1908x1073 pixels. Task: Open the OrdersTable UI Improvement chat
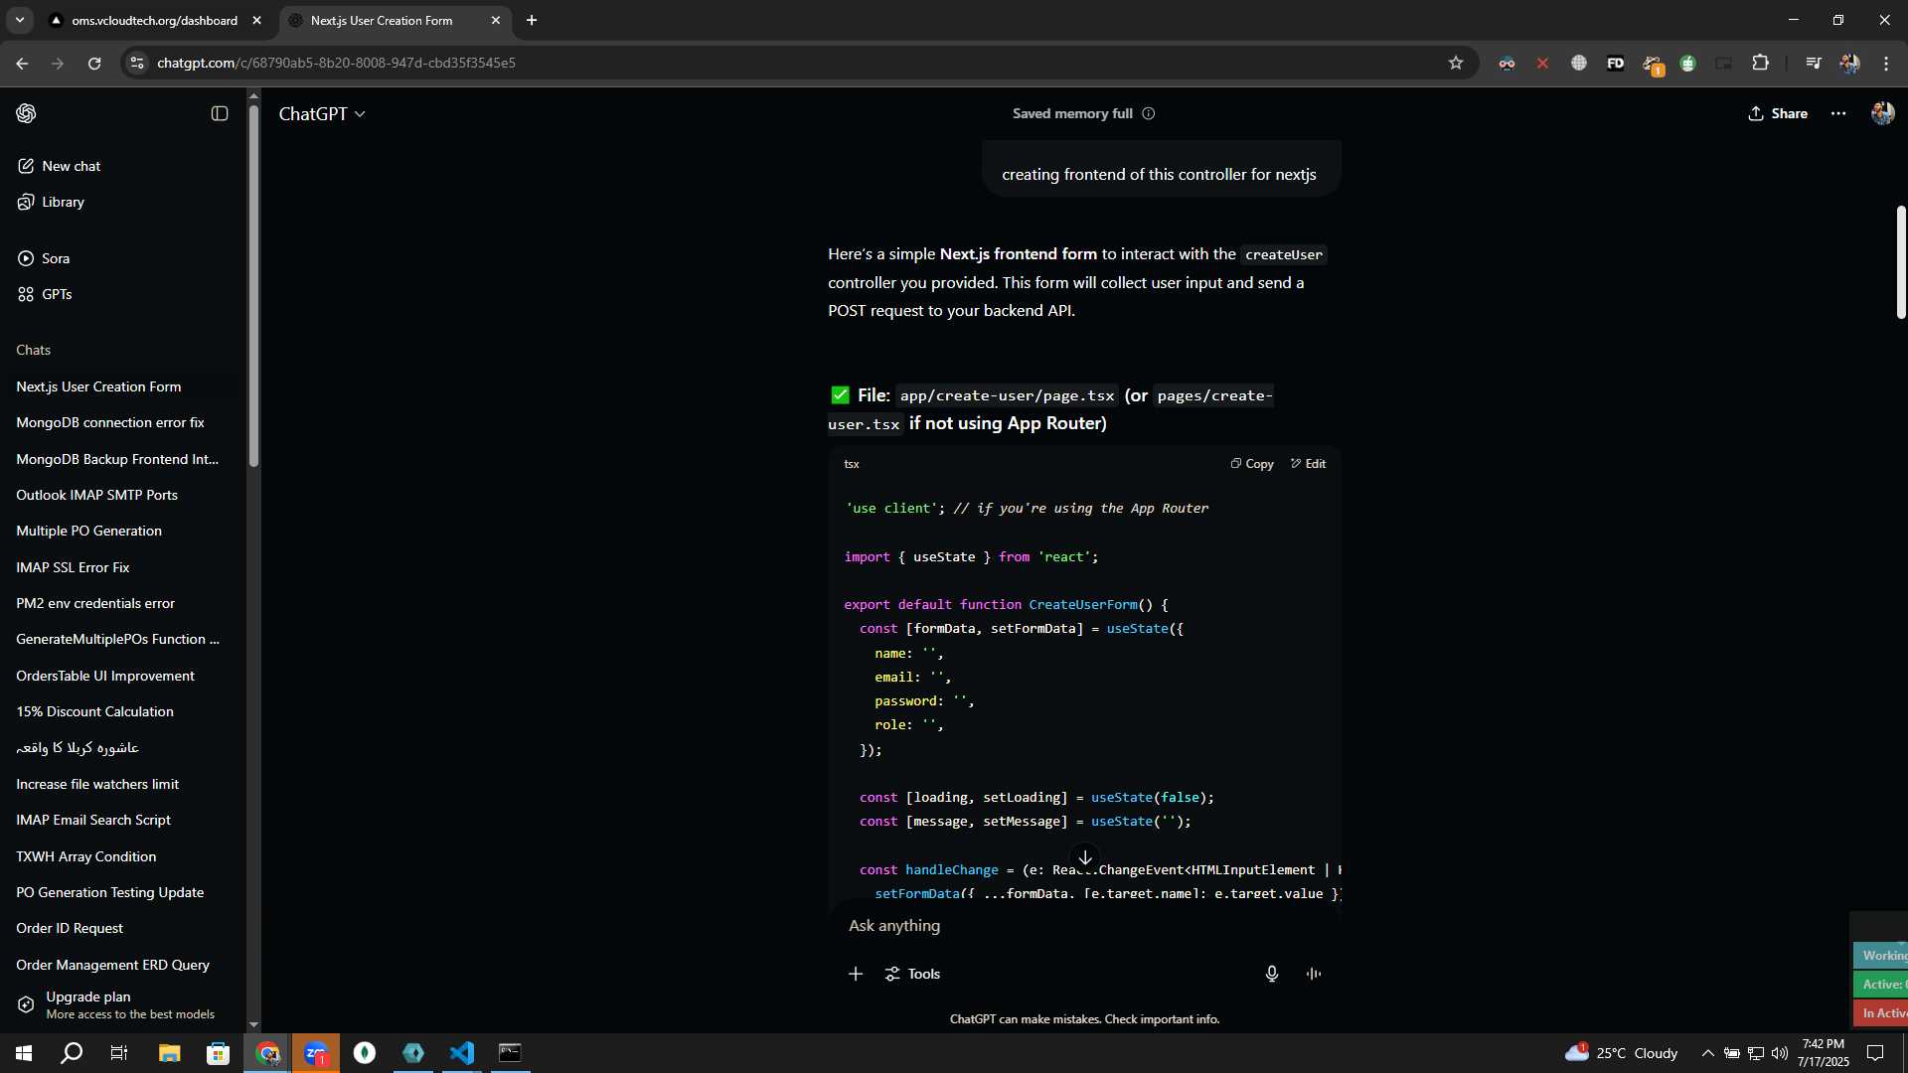pyautogui.click(x=105, y=676)
